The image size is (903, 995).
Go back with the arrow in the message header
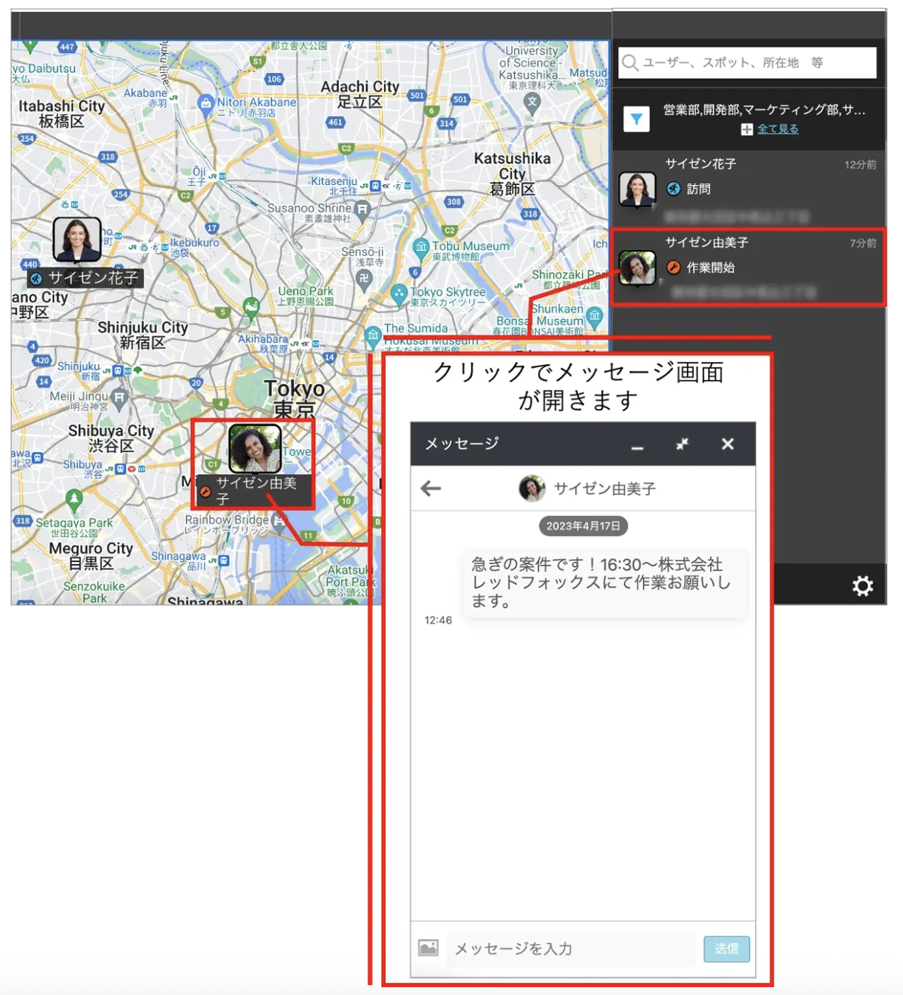431,488
